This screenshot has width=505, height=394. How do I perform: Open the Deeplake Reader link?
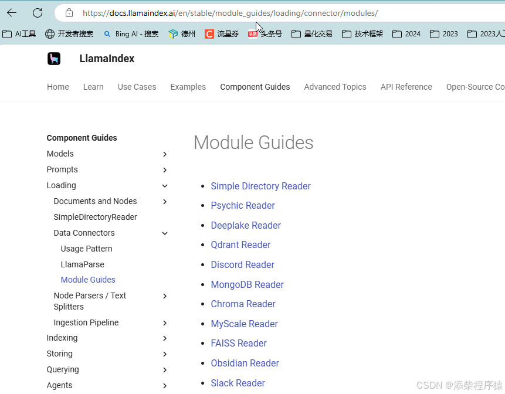[246, 225]
